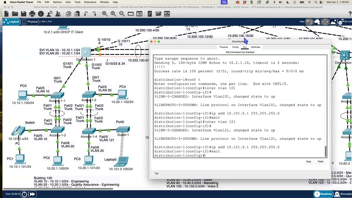
Task: Zoom in with the magnifier plus icon
Action: 105,13
